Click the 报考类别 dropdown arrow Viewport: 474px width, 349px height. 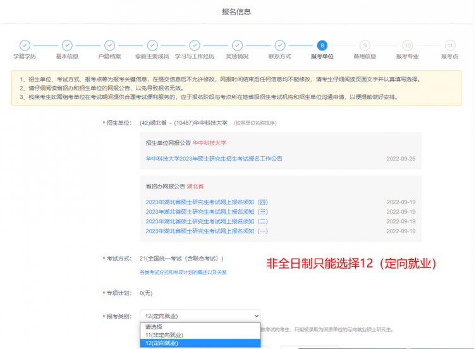coord(257,316)
